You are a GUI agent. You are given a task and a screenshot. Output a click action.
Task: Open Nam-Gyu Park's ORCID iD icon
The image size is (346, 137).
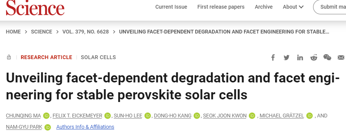(x=47, y=127)
